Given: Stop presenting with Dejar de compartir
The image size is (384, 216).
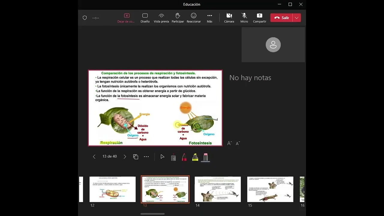Looking at the screenshot, I should (126, 18).
